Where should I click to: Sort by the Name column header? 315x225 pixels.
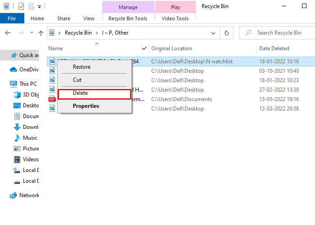[55, 49]
